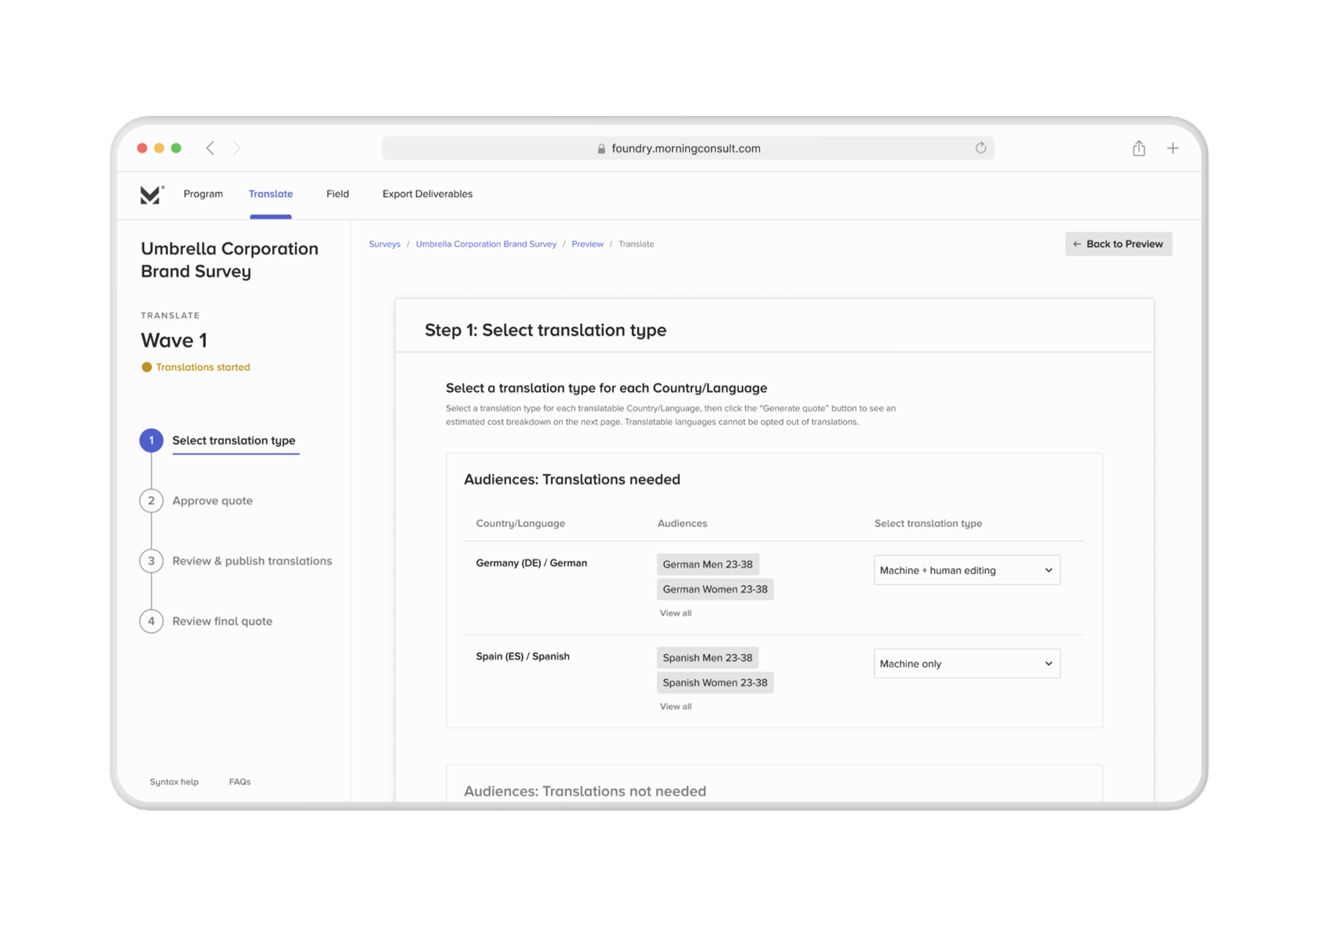Click the Spanish Men 23-38 audience tag
This screenshot has height=926, width=1319.
708,658
